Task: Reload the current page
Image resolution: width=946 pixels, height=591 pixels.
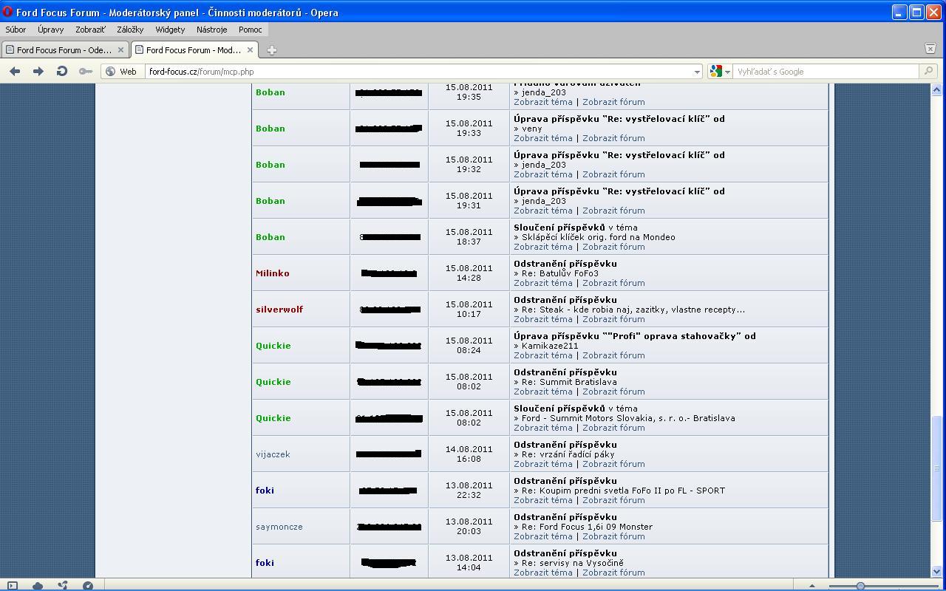Action: coord(62,71)
